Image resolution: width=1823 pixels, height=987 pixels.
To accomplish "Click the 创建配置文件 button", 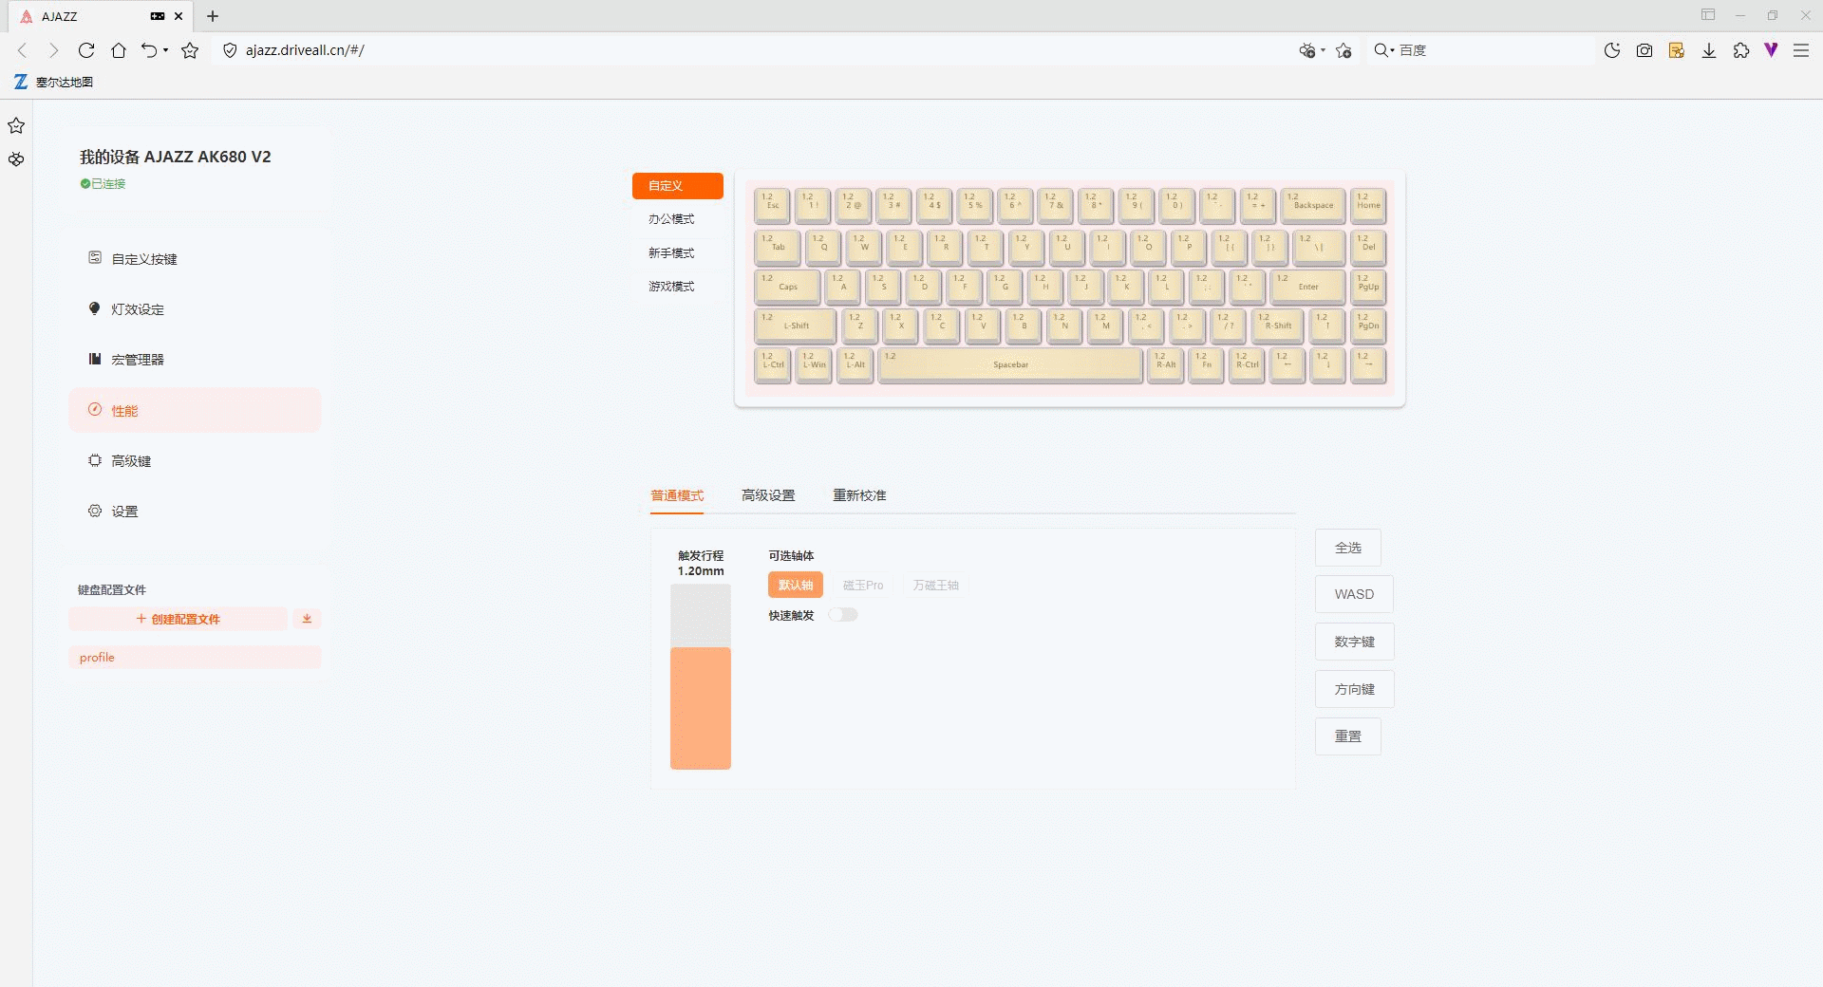I will 179,619.
